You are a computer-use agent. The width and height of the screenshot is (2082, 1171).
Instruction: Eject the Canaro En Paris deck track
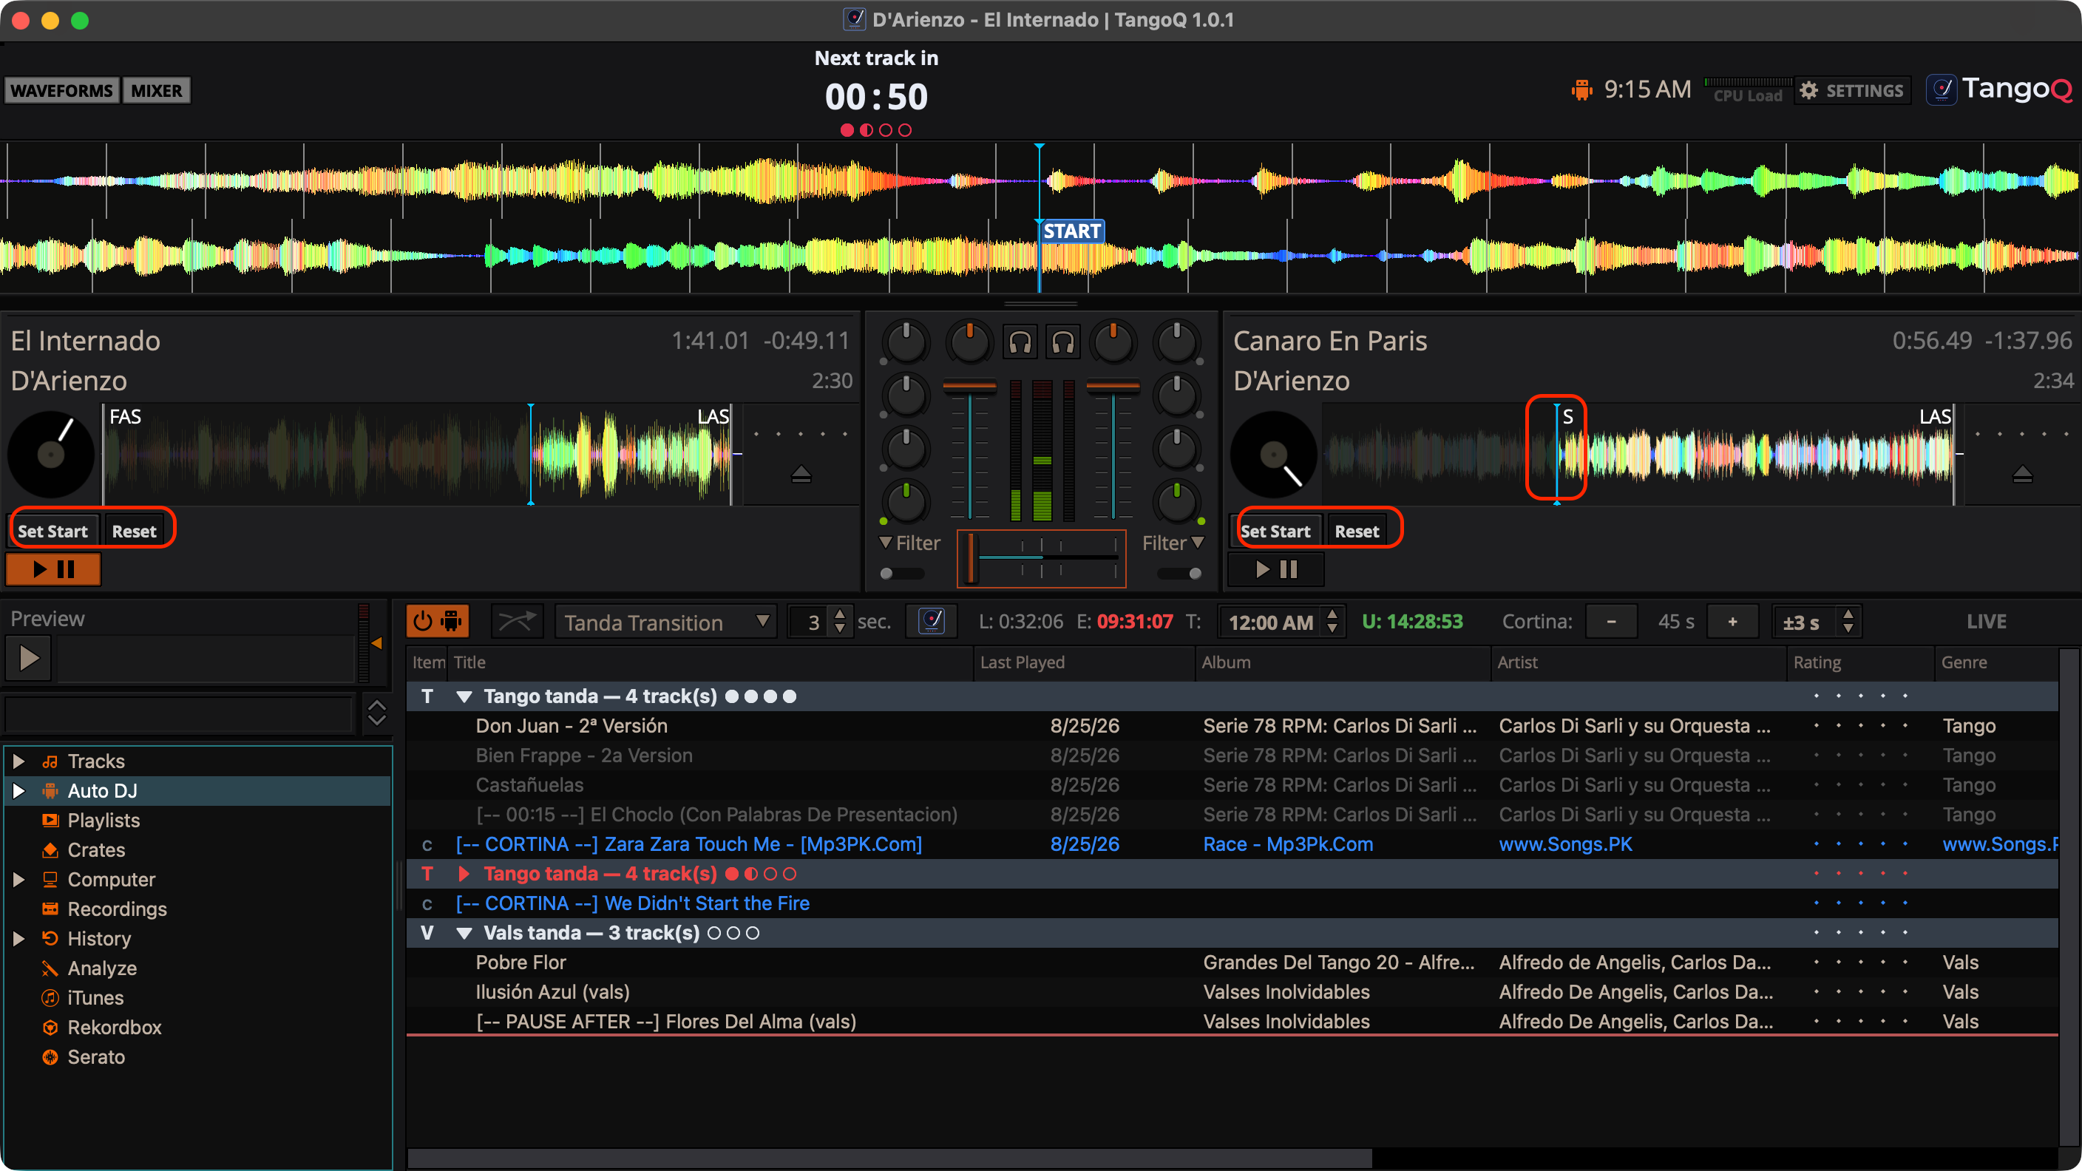coord(2022,475)
